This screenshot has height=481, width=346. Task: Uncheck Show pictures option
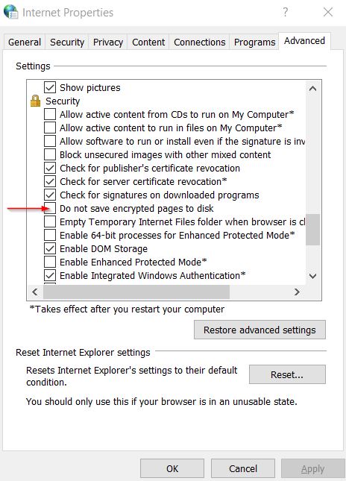point(50,87)
